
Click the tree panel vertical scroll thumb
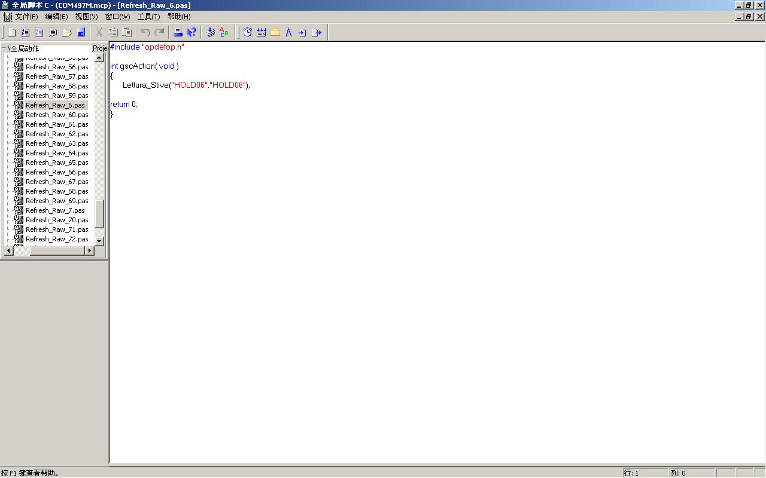[x=99, y=213]
